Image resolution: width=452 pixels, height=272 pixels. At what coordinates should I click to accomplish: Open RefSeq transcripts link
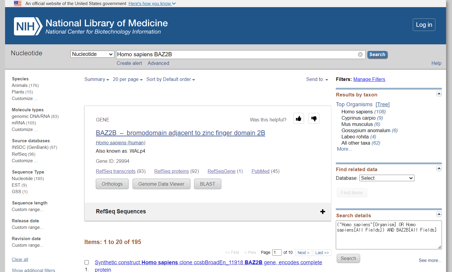click(116, 171)
